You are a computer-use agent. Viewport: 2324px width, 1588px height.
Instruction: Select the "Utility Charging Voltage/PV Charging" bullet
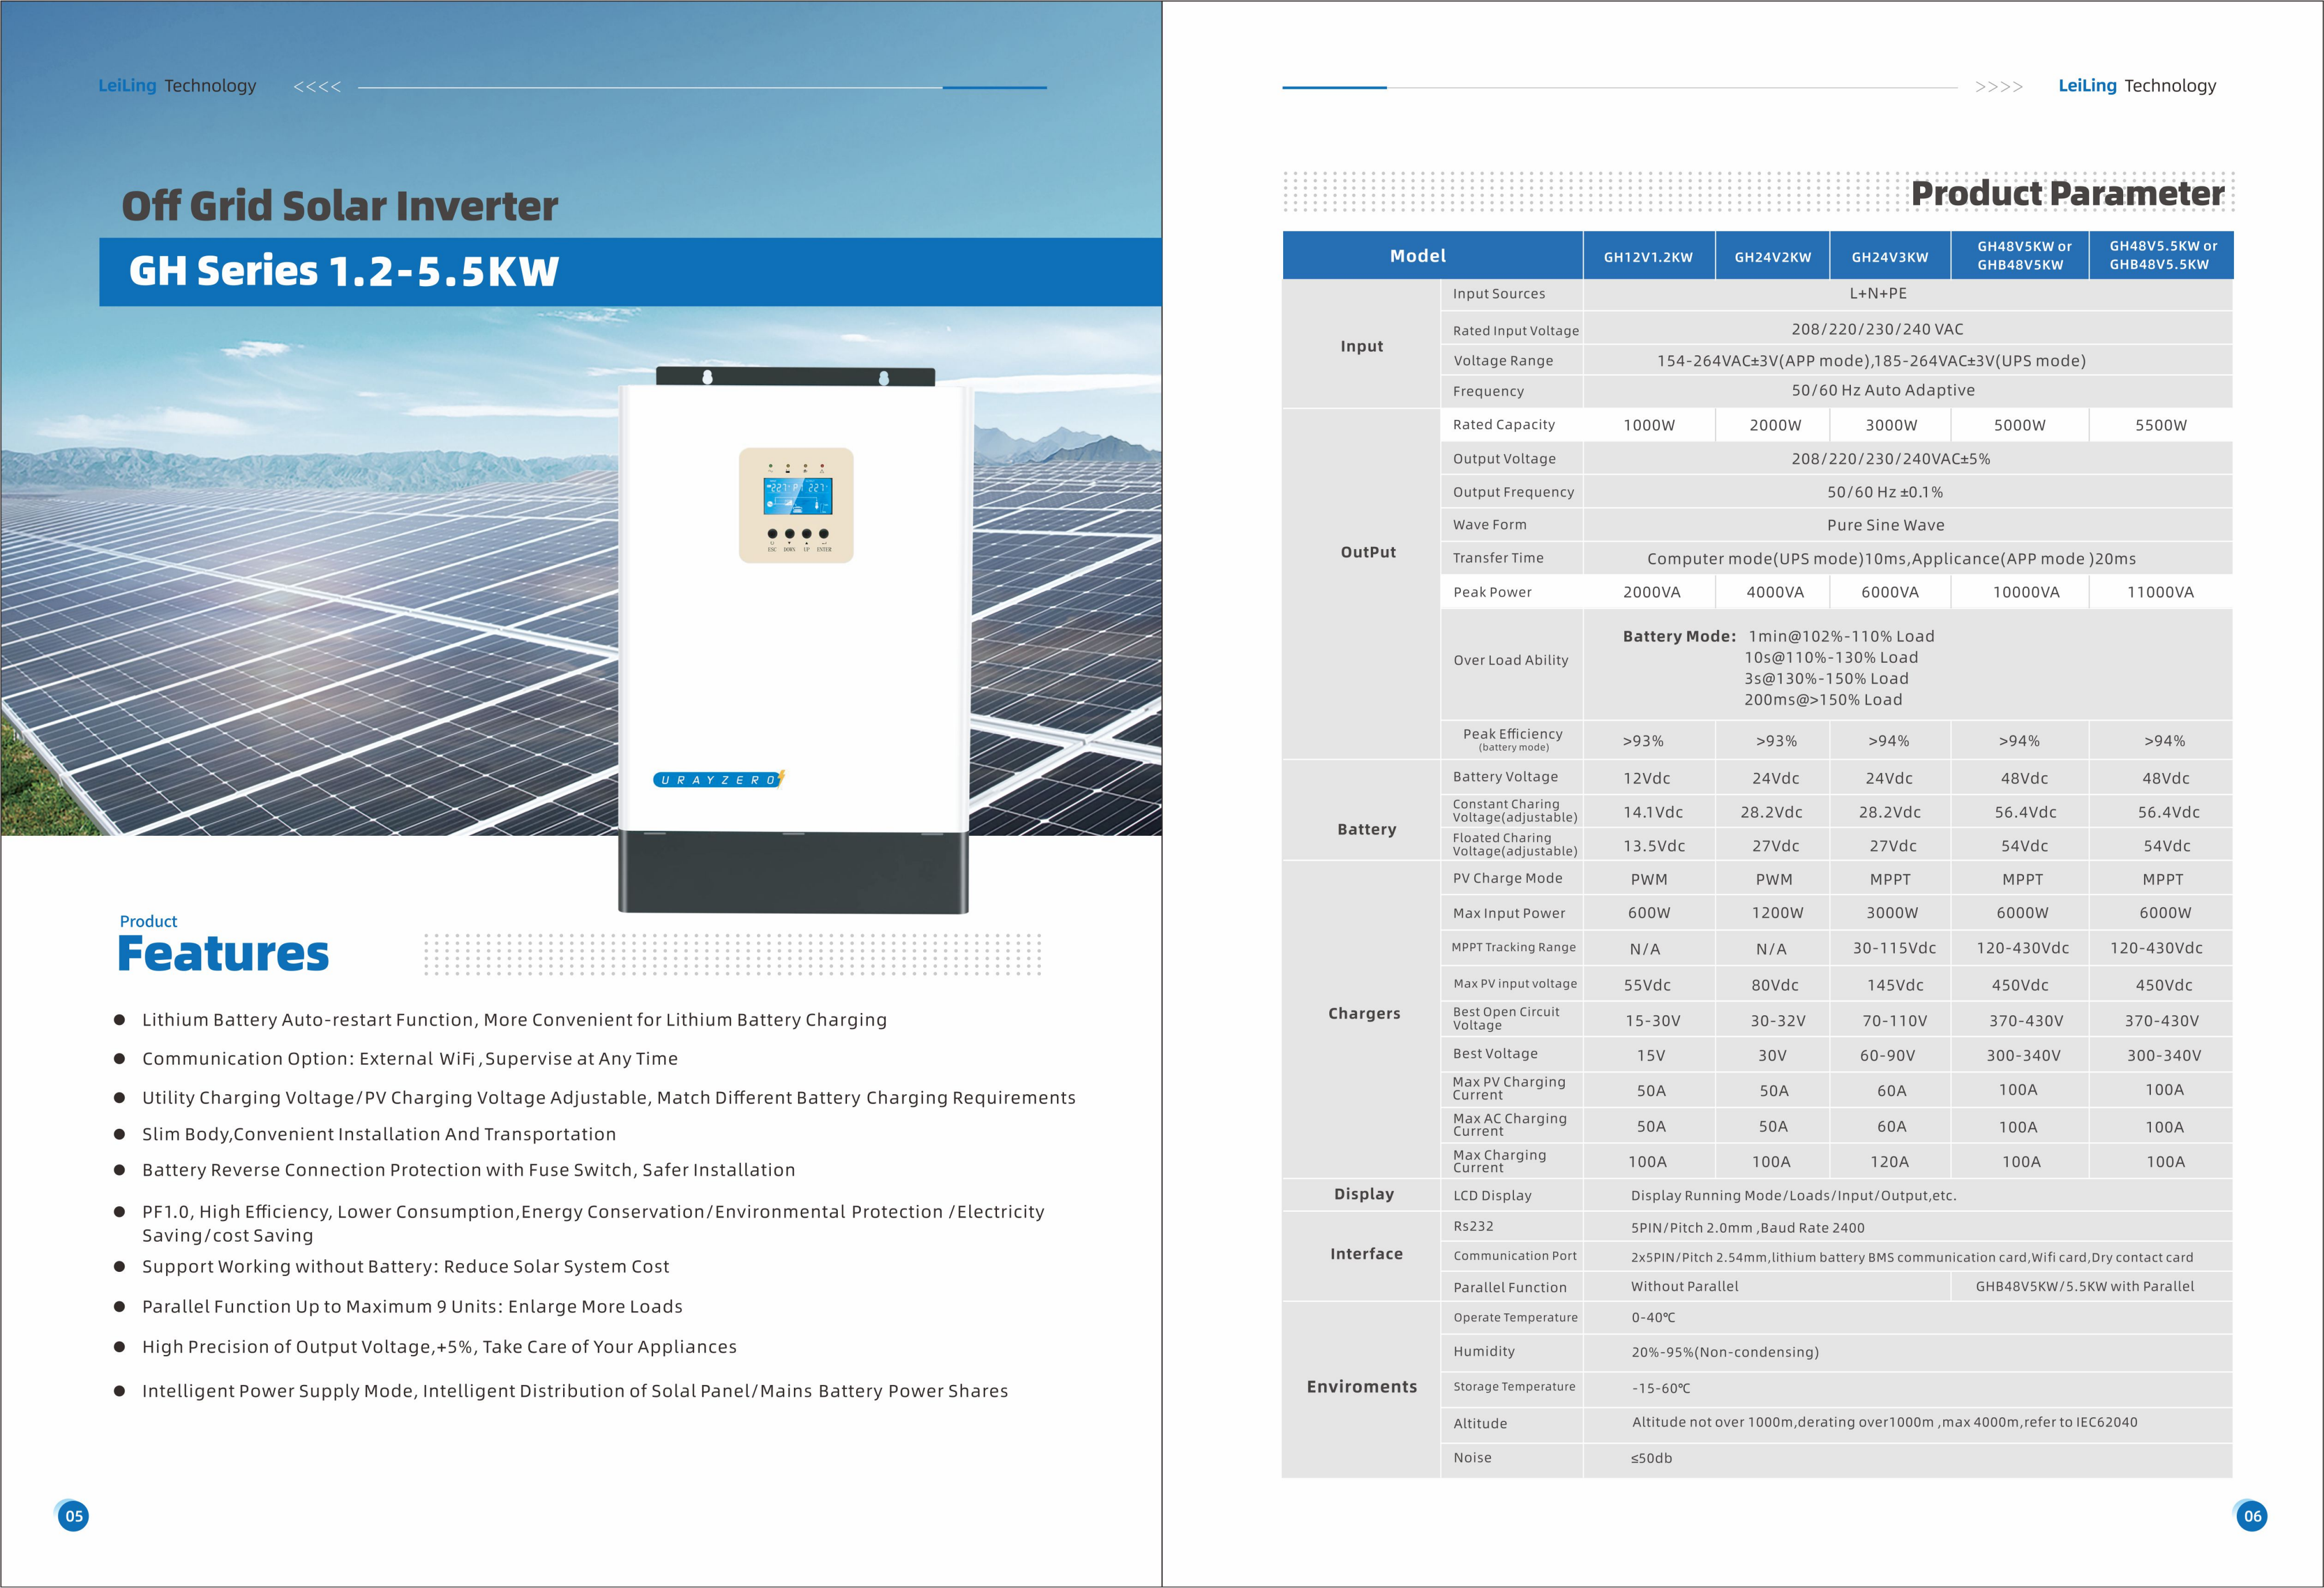(x=609, y=1098)
